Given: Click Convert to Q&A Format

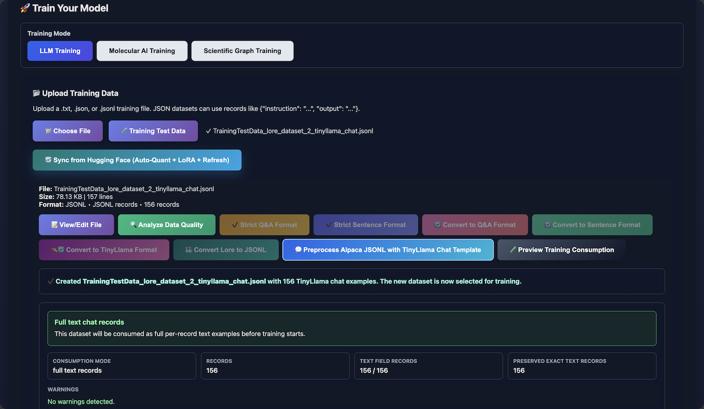Looking at the screenshot, I should pyautogui.click(x=475, y=225).
